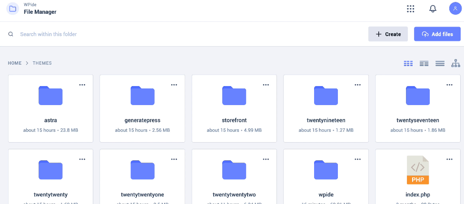Open more options for index.php
This screenshot has height=204, width=464.
[450, 159]
